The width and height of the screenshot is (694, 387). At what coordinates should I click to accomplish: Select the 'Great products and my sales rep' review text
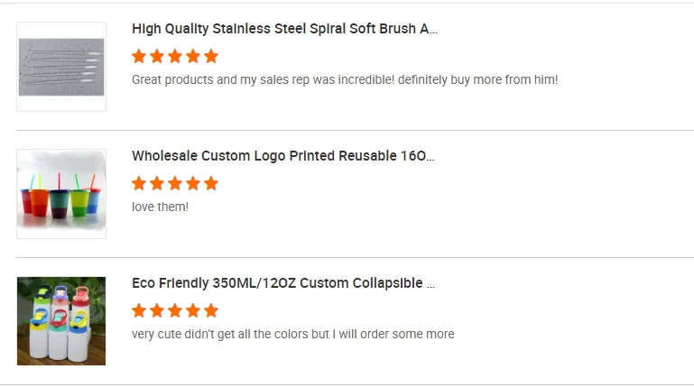(345, 79)
